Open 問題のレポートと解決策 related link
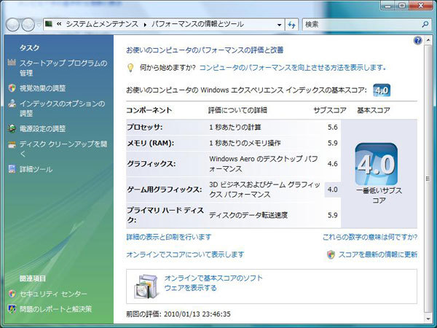 [x=55, y=309]
